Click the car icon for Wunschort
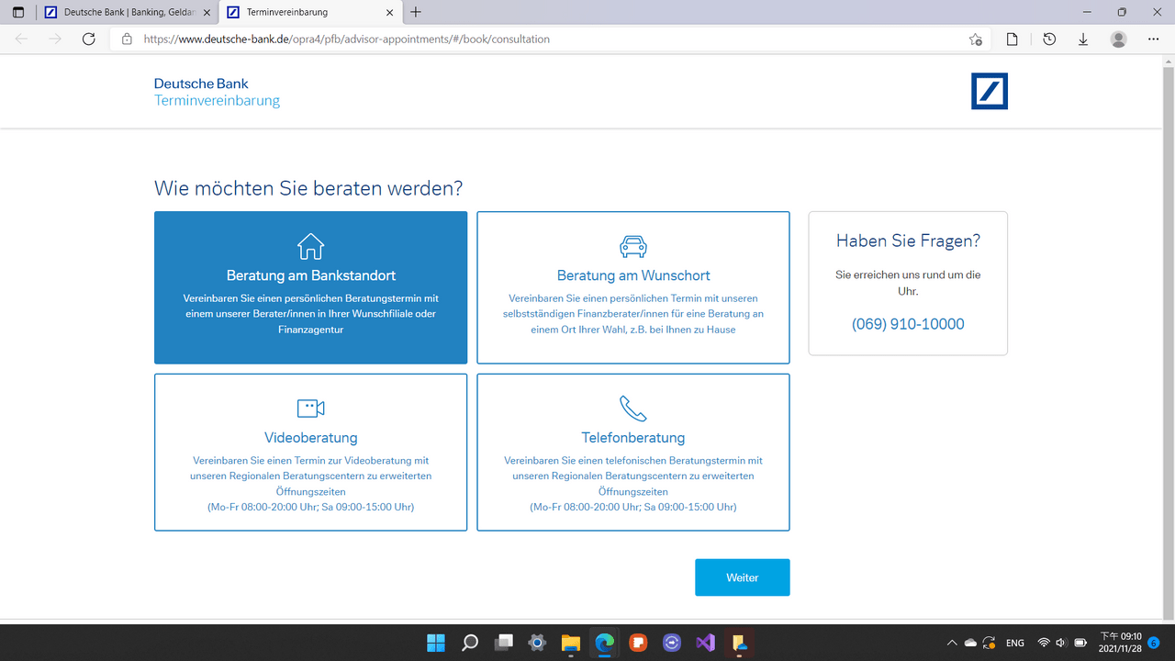This screenshot has width=1175, height=661. click(x=633, y=246)
